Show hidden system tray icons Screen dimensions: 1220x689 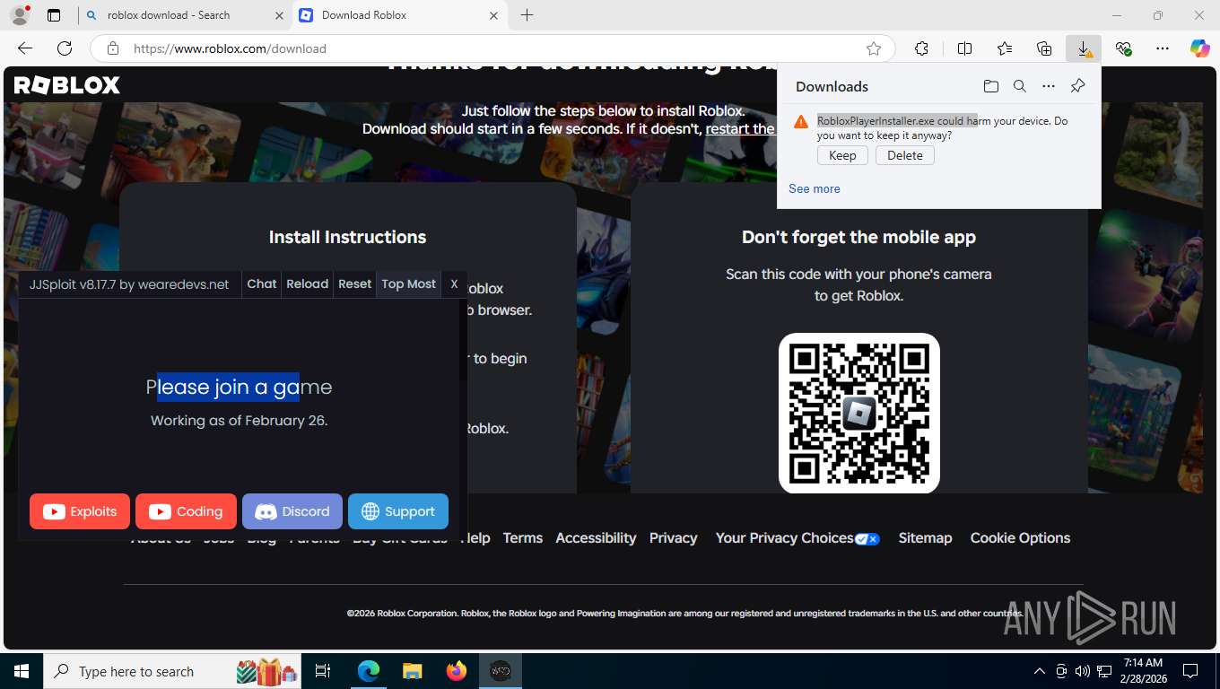click(1040, 671)
